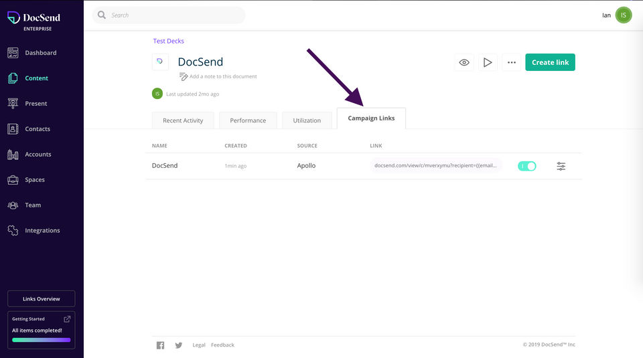643x358 pixels.
Task: Switch to the Utilization tab
Action: coord(307,120)
